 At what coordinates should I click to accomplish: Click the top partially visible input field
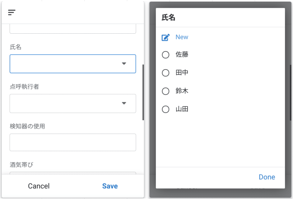click(x=73, y=29)
